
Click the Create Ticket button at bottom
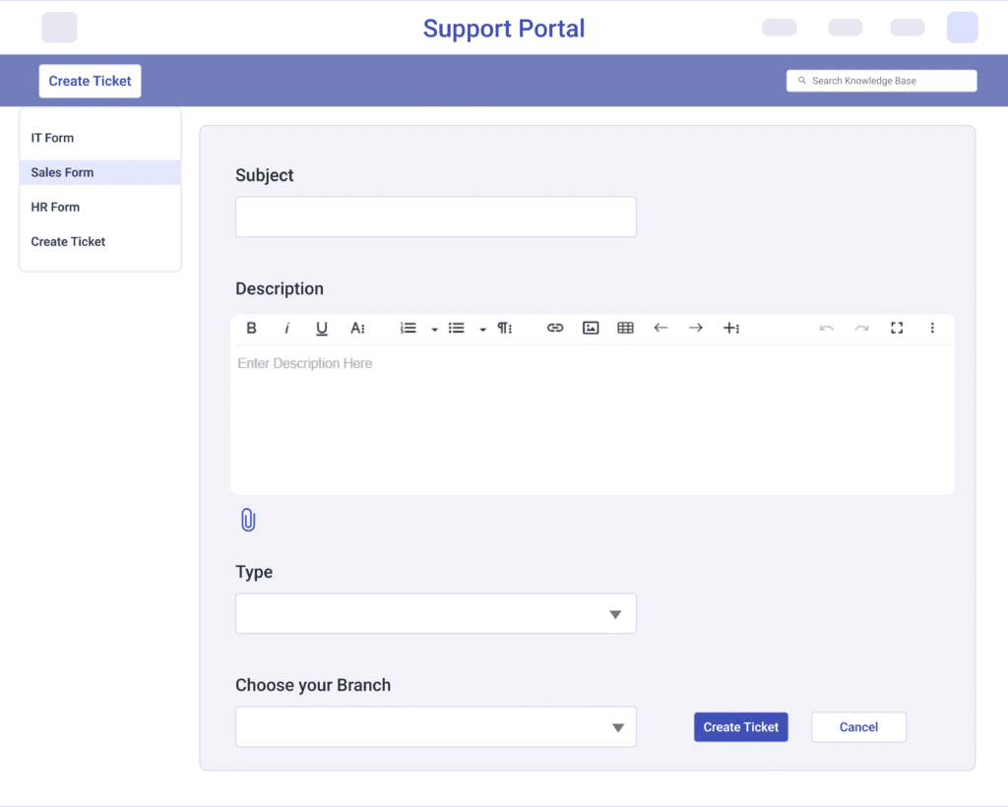(740, 726)
